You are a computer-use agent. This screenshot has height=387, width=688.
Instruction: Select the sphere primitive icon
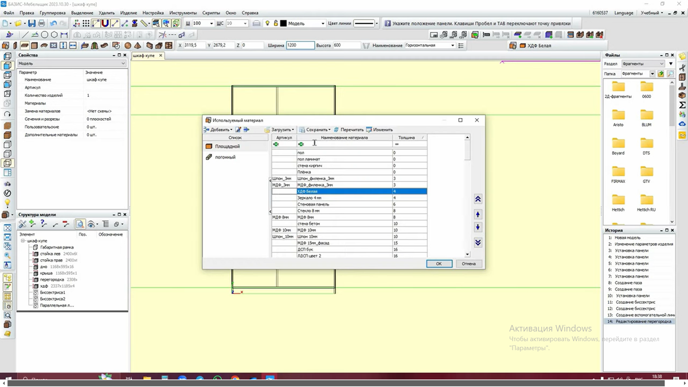[x=127, y=45]
